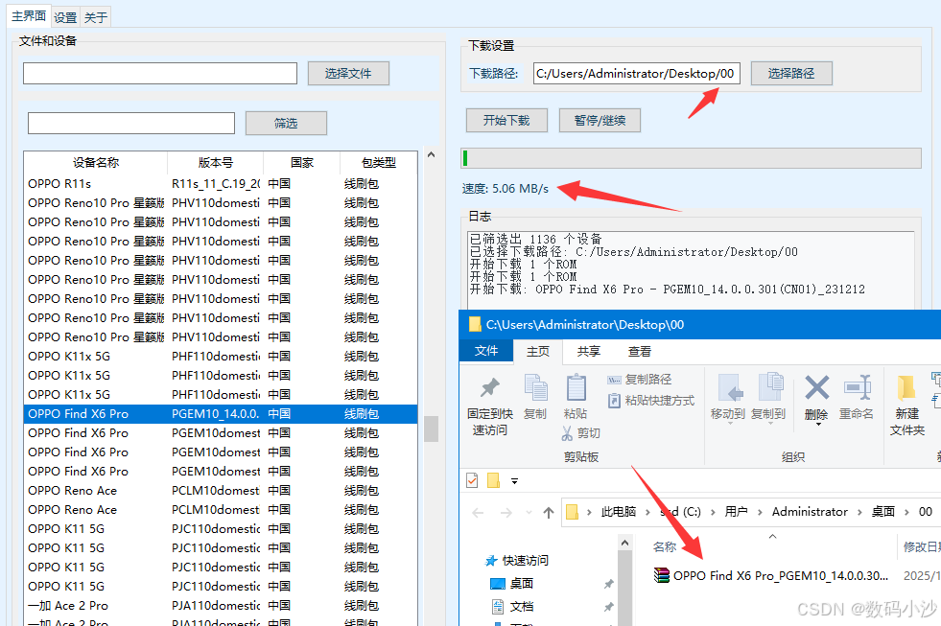The width and height of the screenshot is (941, 626).
Task: Click the New folder icon
Action: coord(906,388)
